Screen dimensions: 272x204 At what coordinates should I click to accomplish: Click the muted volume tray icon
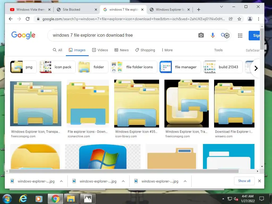[x=236, y=199]
